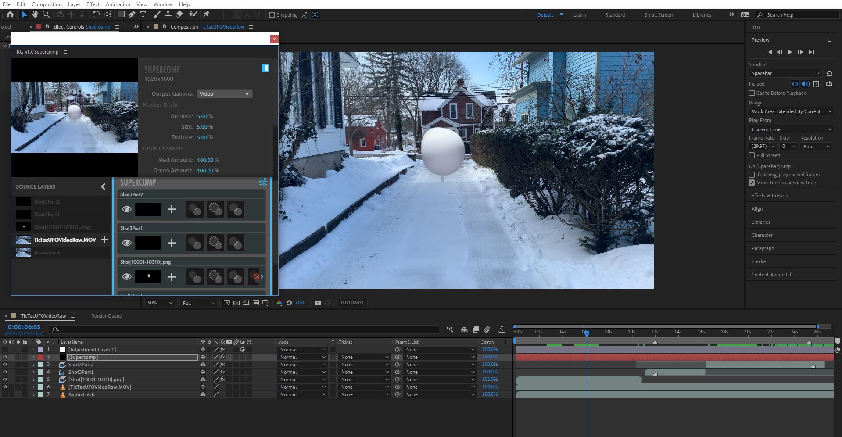Image resolution: width=842 pixels, height=437 pixels.
Task: Switch to the Render Queue tab
Action: (x=106, y=316)
